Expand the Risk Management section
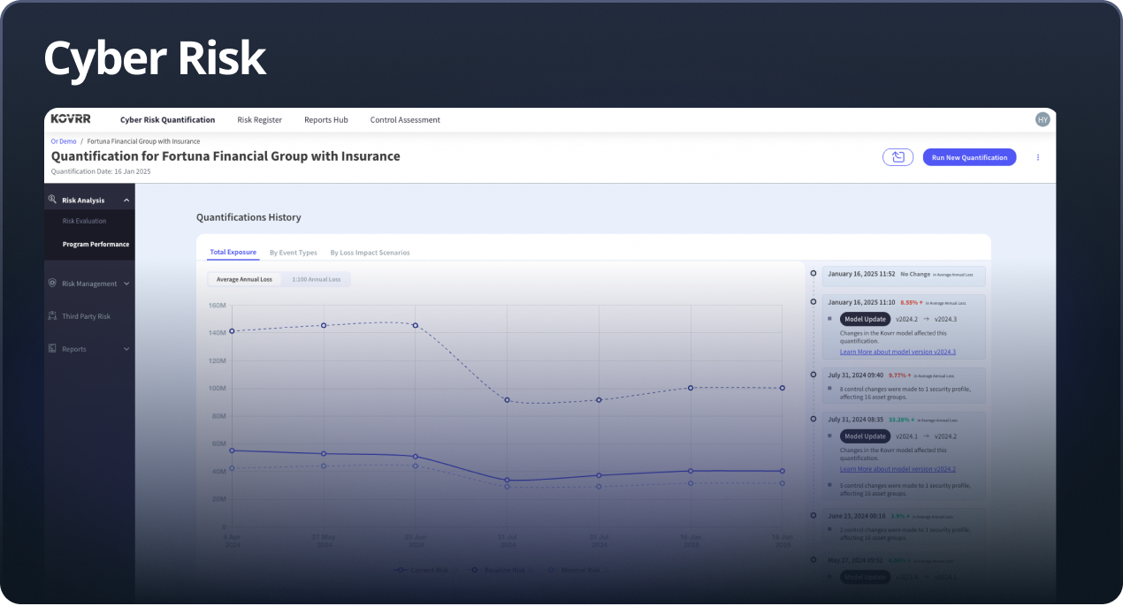Screen dimensions: 1123x606 coord(126,284)
